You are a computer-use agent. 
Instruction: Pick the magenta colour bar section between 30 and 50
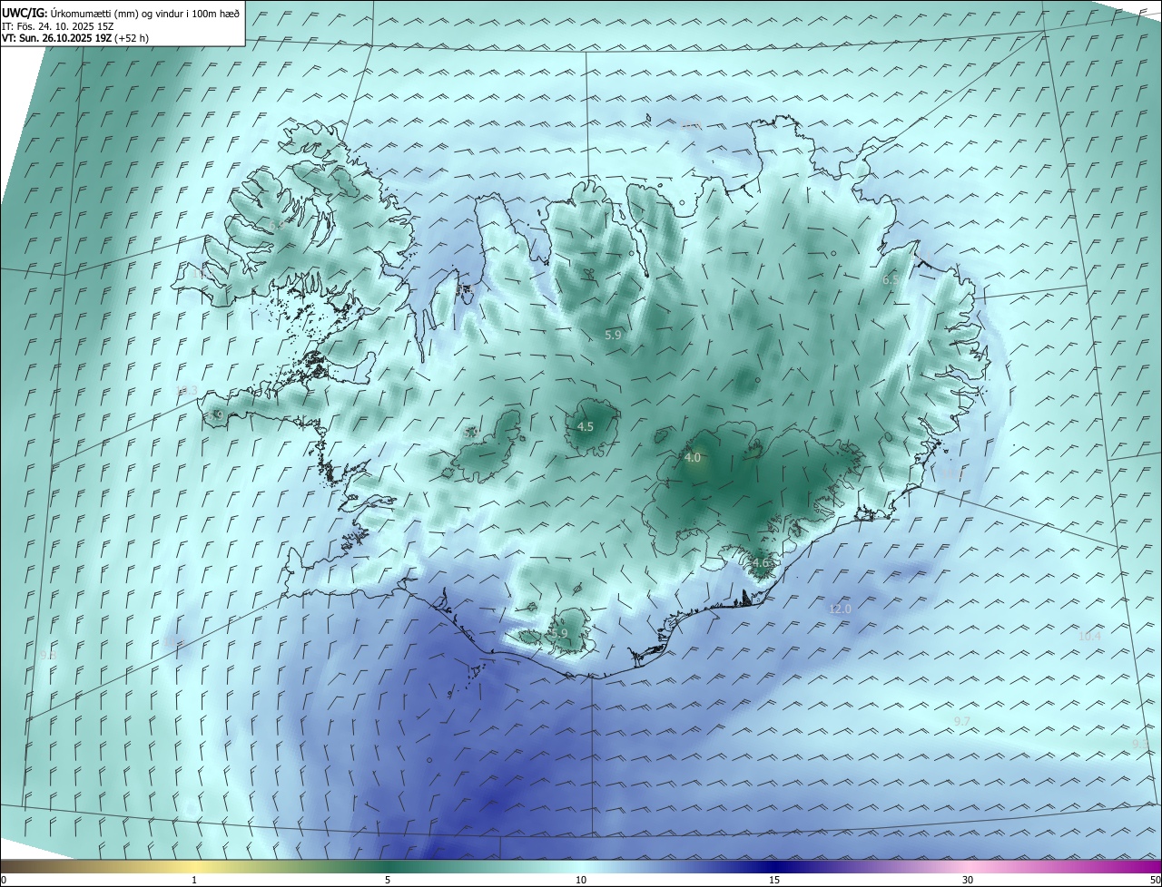1065,865
